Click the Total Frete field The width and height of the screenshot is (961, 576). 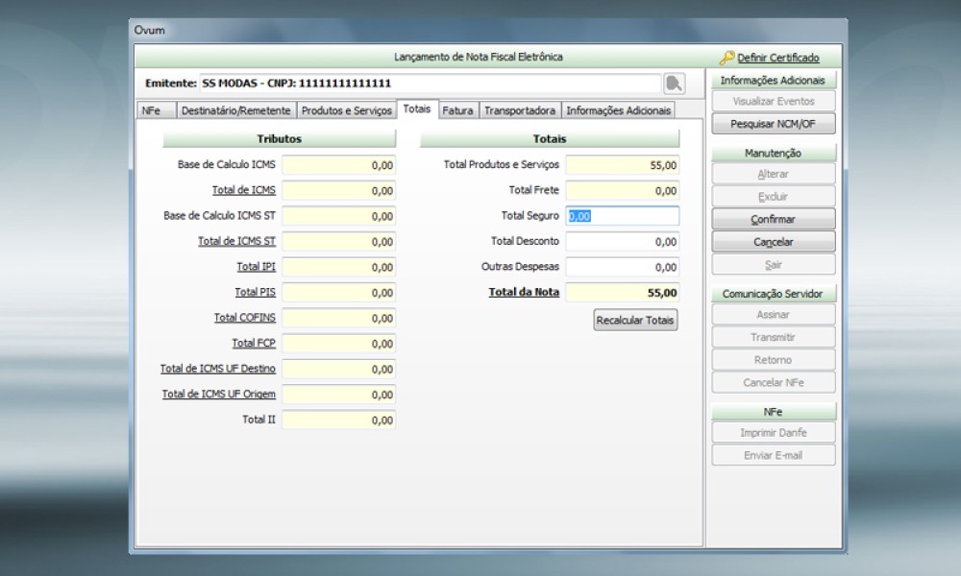(x=623, y=191)
